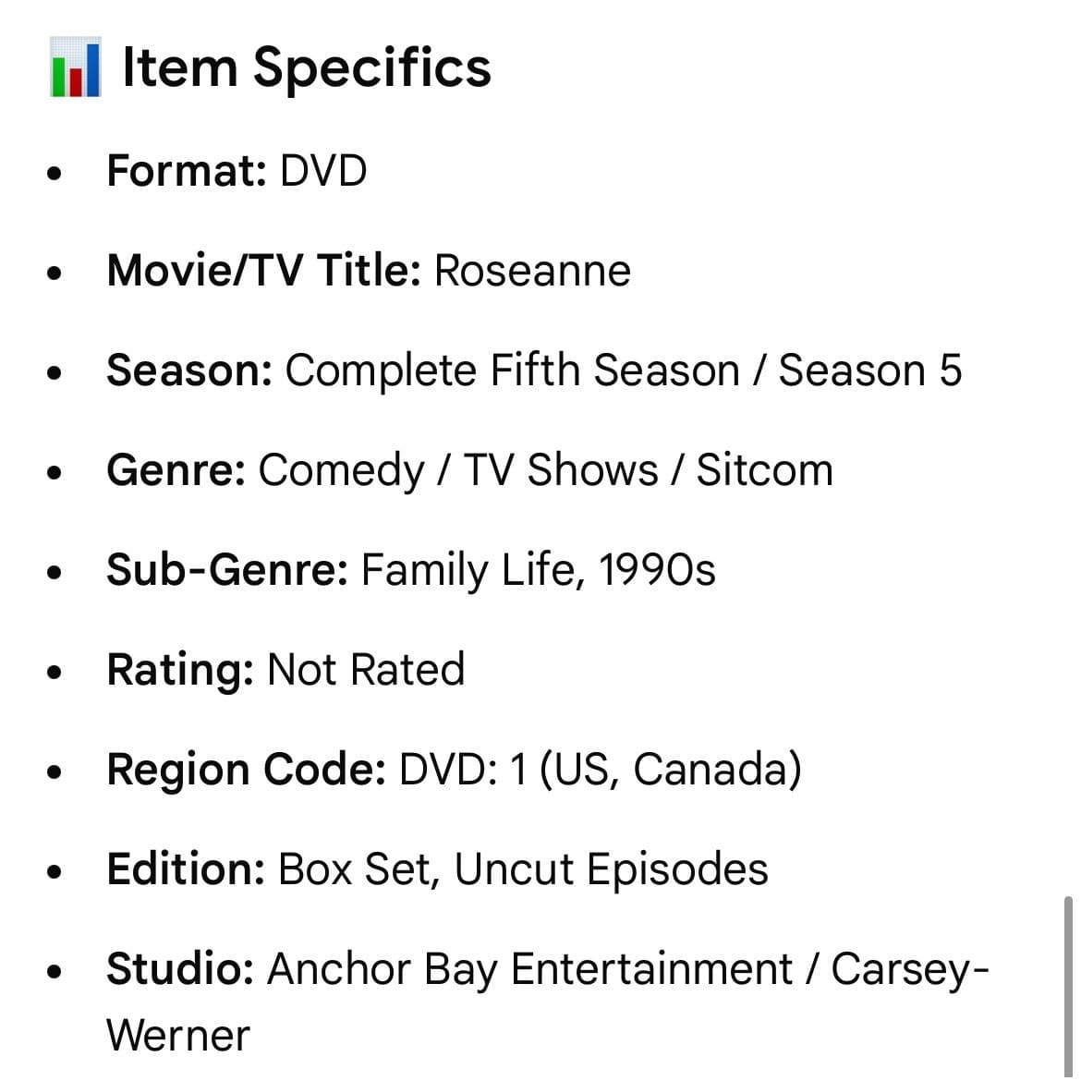Click Box Set, Uncut Episodes text
The width and height of the screenshot is (1081, 1081).
click(523, 868)
